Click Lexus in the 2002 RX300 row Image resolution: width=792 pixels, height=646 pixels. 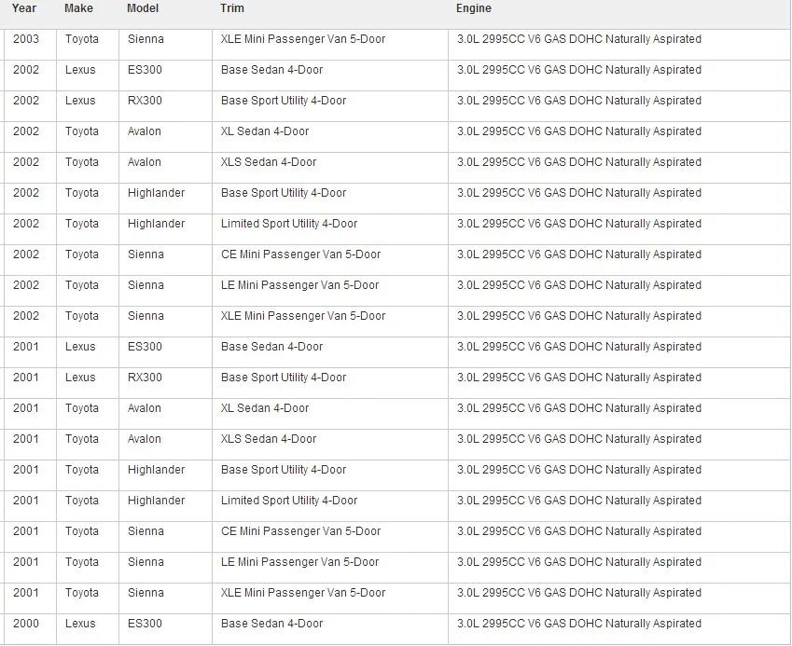click(80, 101)
